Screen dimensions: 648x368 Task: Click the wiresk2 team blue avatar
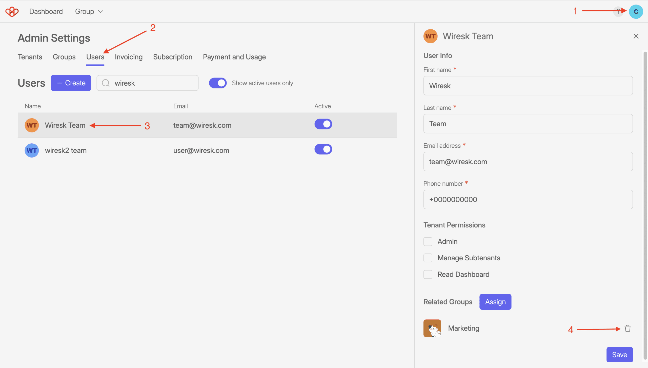click(x=32, y=150)
